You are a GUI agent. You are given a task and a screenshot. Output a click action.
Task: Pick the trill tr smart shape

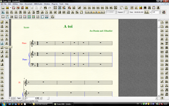tap(162, 39)
